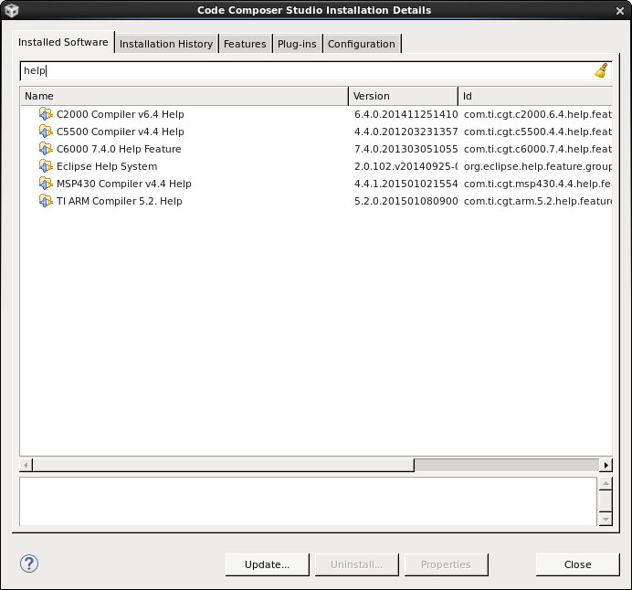
Task: Click version '4.4.0.201203231357'
Action: tap(406, 132)
